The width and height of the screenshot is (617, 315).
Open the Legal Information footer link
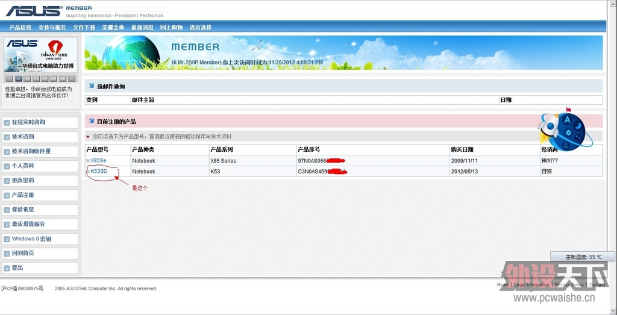(x=531, y=284)
